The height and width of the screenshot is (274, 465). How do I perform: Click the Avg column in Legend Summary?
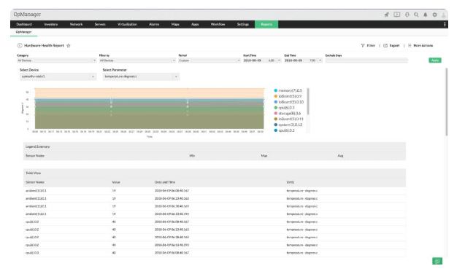coord(340,156)
